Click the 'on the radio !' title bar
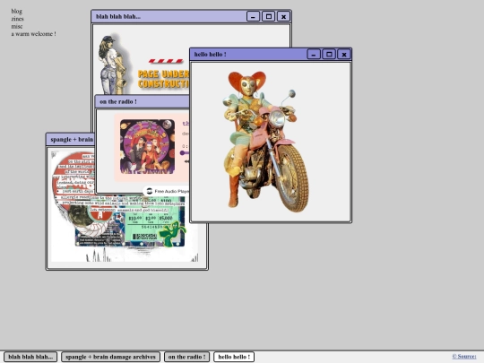Viewport: 484px width, 363px height. (143, 101)
